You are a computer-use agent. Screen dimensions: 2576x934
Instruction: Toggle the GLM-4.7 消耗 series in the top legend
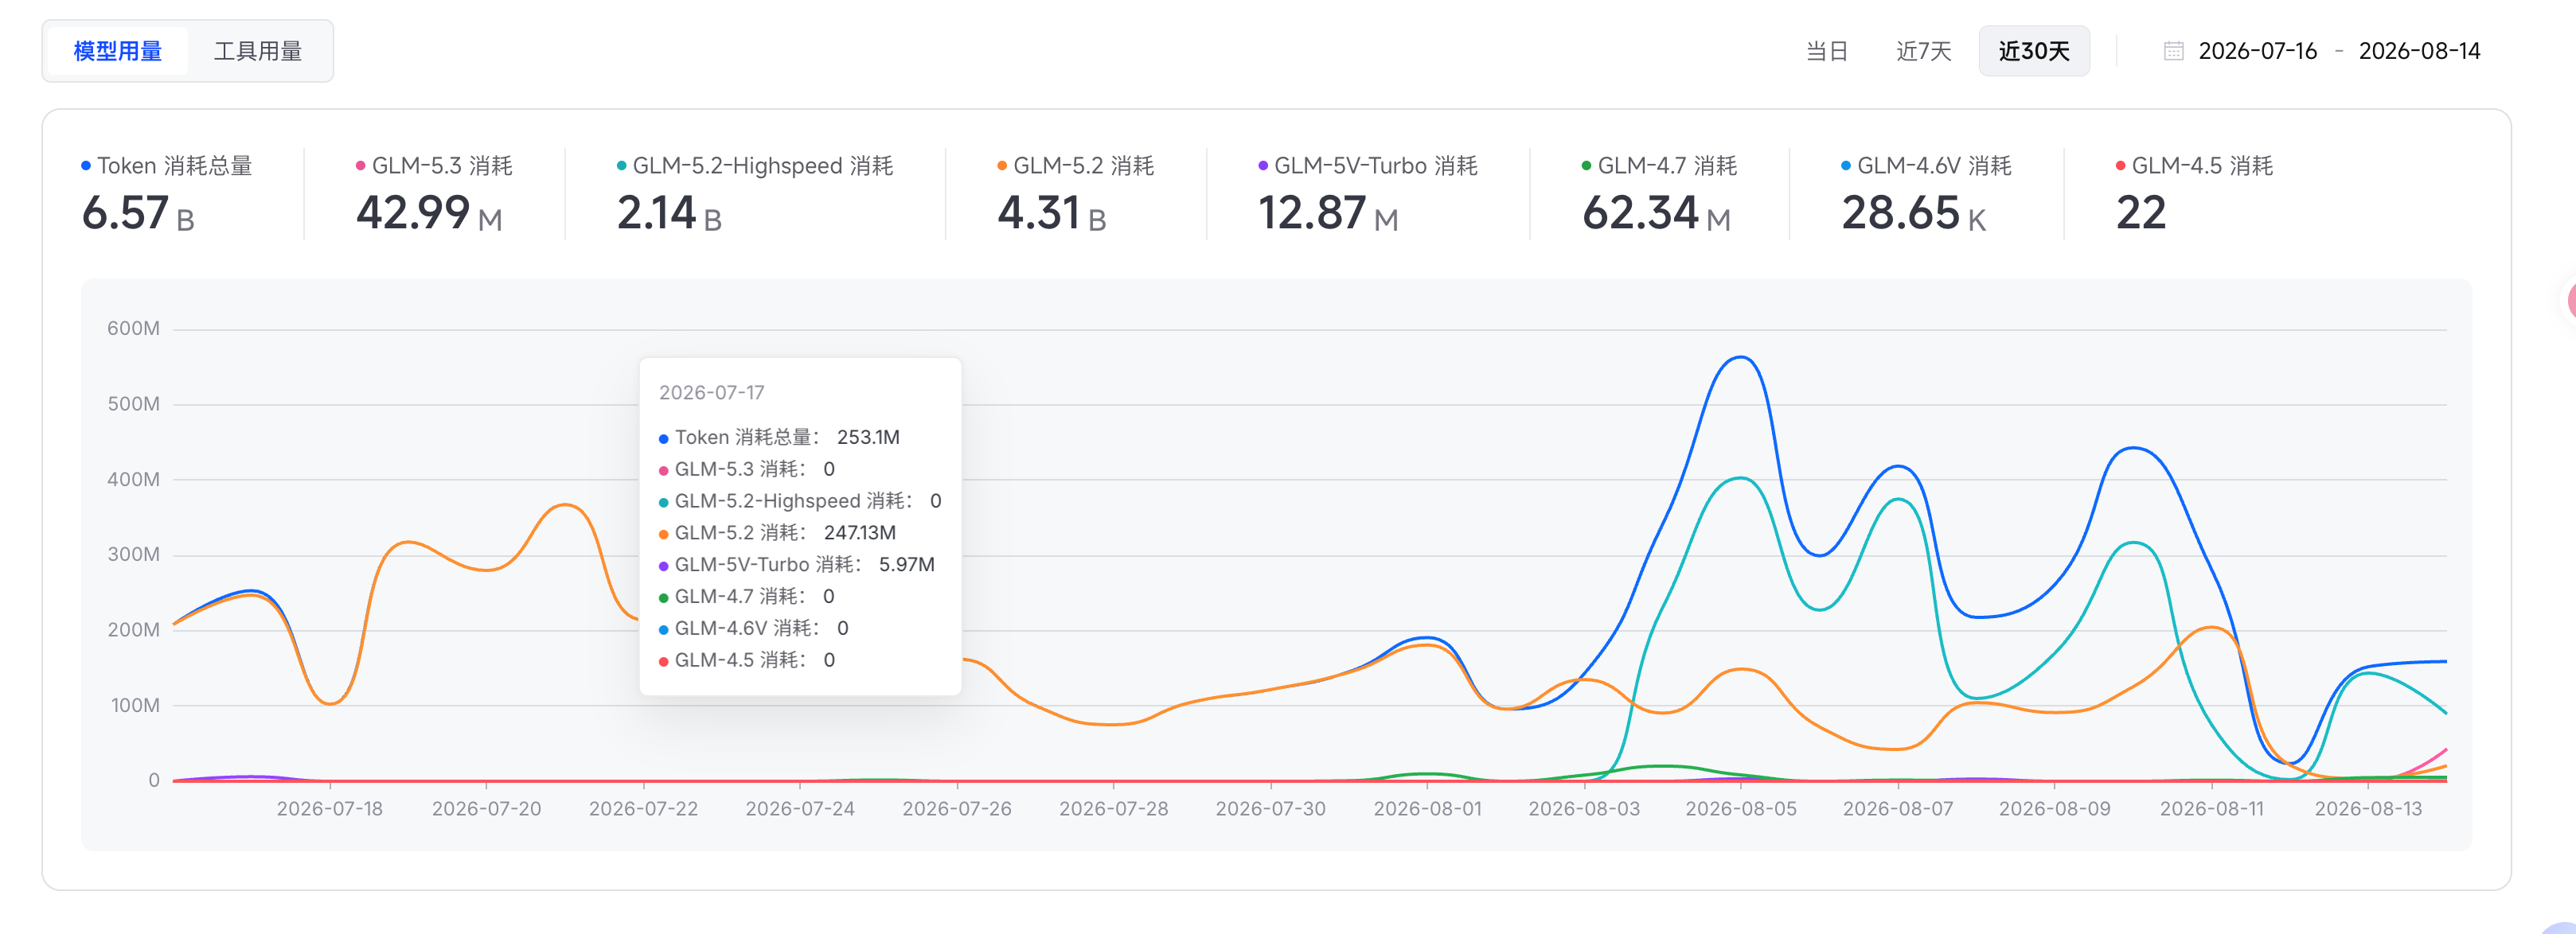[x=1660, y=165]
